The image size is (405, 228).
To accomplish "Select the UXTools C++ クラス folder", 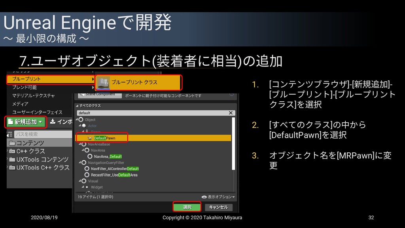I will point(40,168).
